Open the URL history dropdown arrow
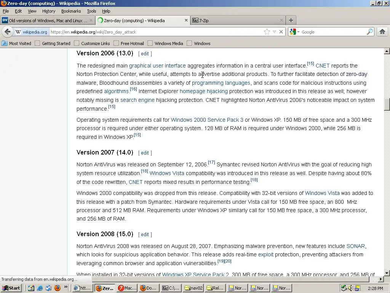The width and height of the screenshot is (390, 293). pyautogui.click(x=274, y=32)
